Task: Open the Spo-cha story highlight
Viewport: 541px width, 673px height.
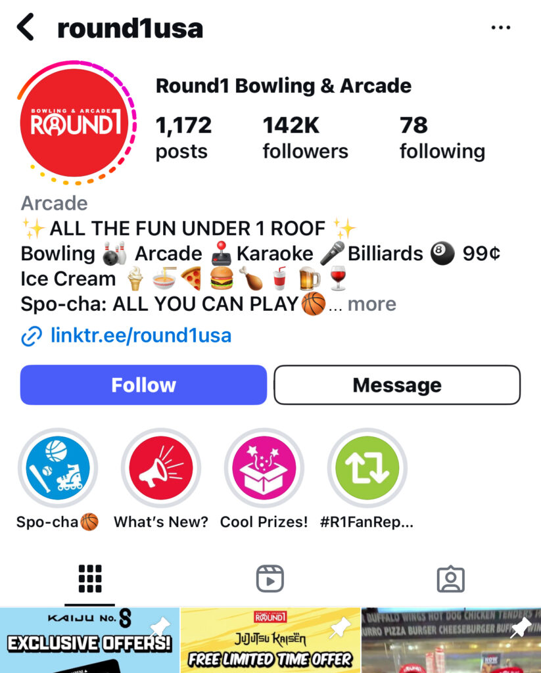Action: [x=58, y=468]
